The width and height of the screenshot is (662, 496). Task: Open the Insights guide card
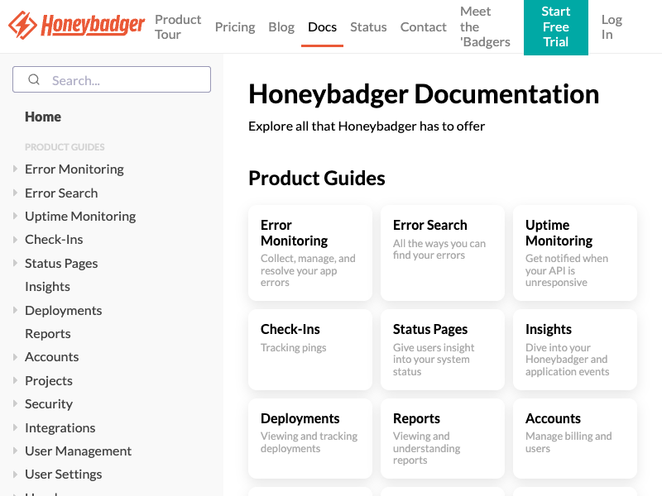pyautogui.click(x=575, y=350)
